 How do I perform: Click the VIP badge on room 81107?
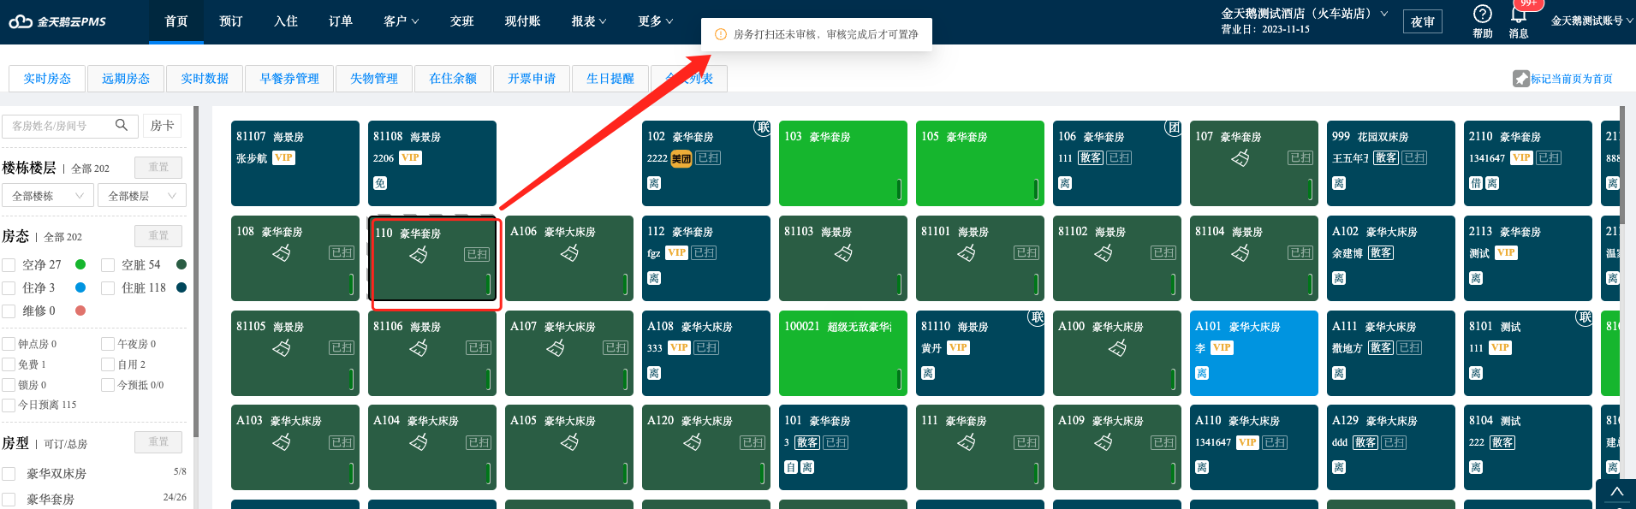pos(283,157)
